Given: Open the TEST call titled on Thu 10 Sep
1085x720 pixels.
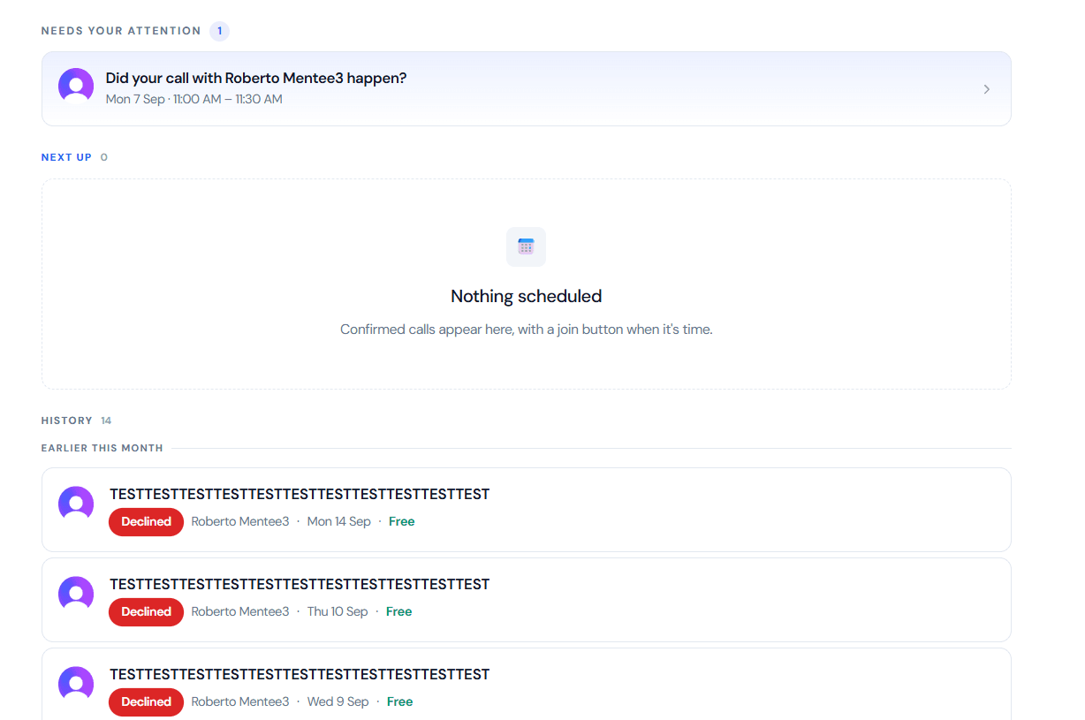Looking at the screenshot, I should click(300, 584).
